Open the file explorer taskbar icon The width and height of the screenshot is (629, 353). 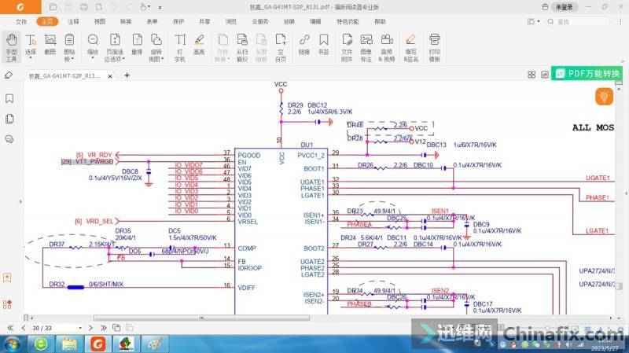coord(69,344)
